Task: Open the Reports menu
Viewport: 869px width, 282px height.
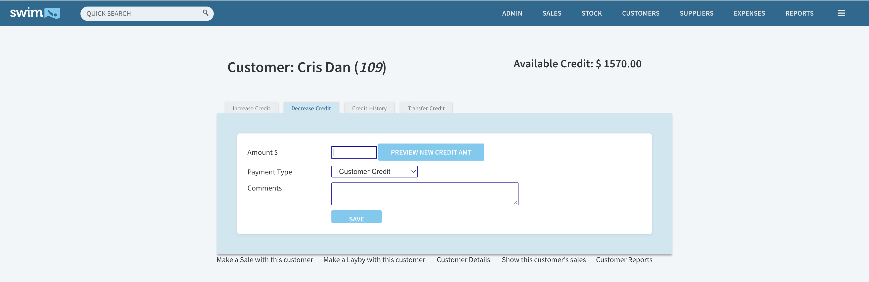Action: [799, 13]
